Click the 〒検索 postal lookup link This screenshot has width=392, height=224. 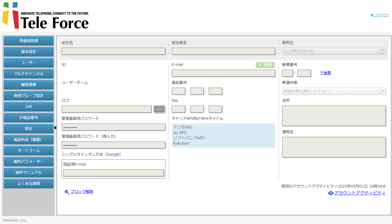pos(325,73)
